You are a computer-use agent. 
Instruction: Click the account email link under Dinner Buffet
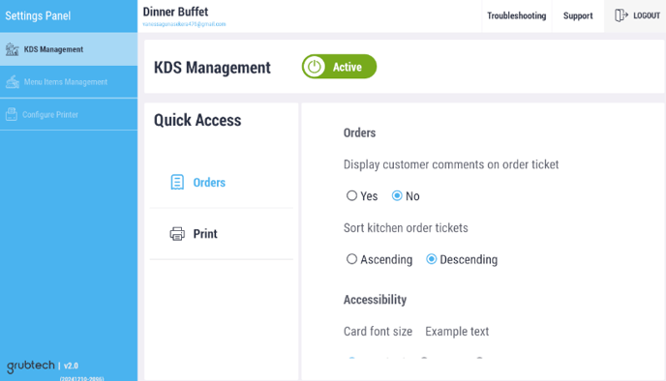coord(184,24)
